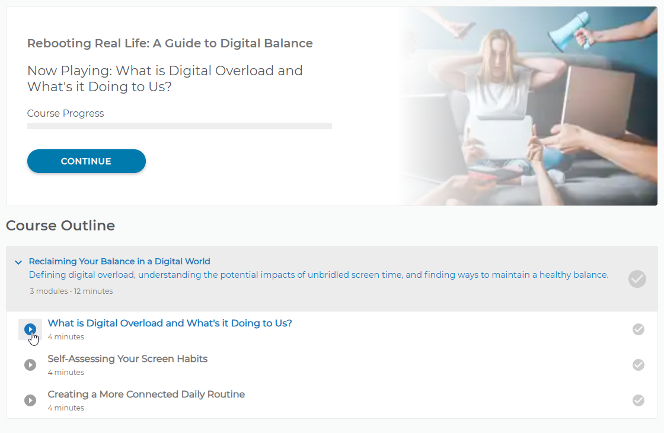Click the 3 modules · 12 minutes text

71,291
